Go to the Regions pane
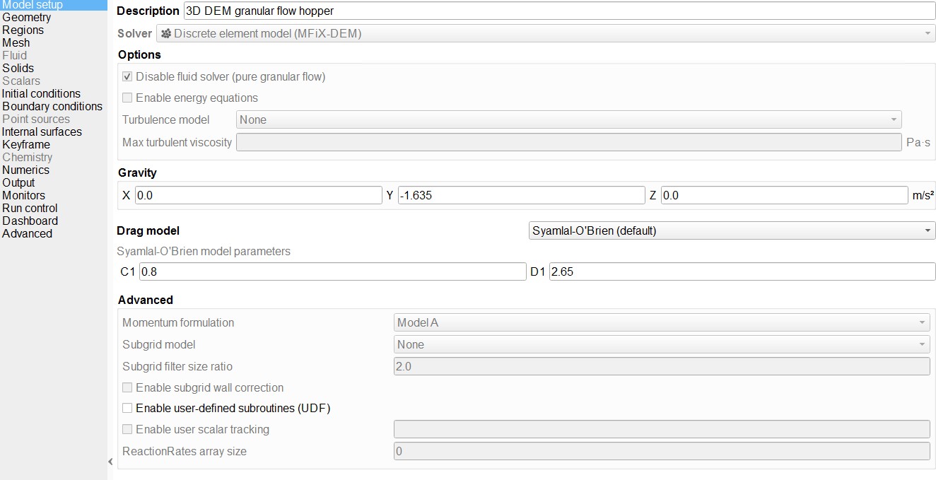This screenshot has height=480, width=936. [23, 30]
